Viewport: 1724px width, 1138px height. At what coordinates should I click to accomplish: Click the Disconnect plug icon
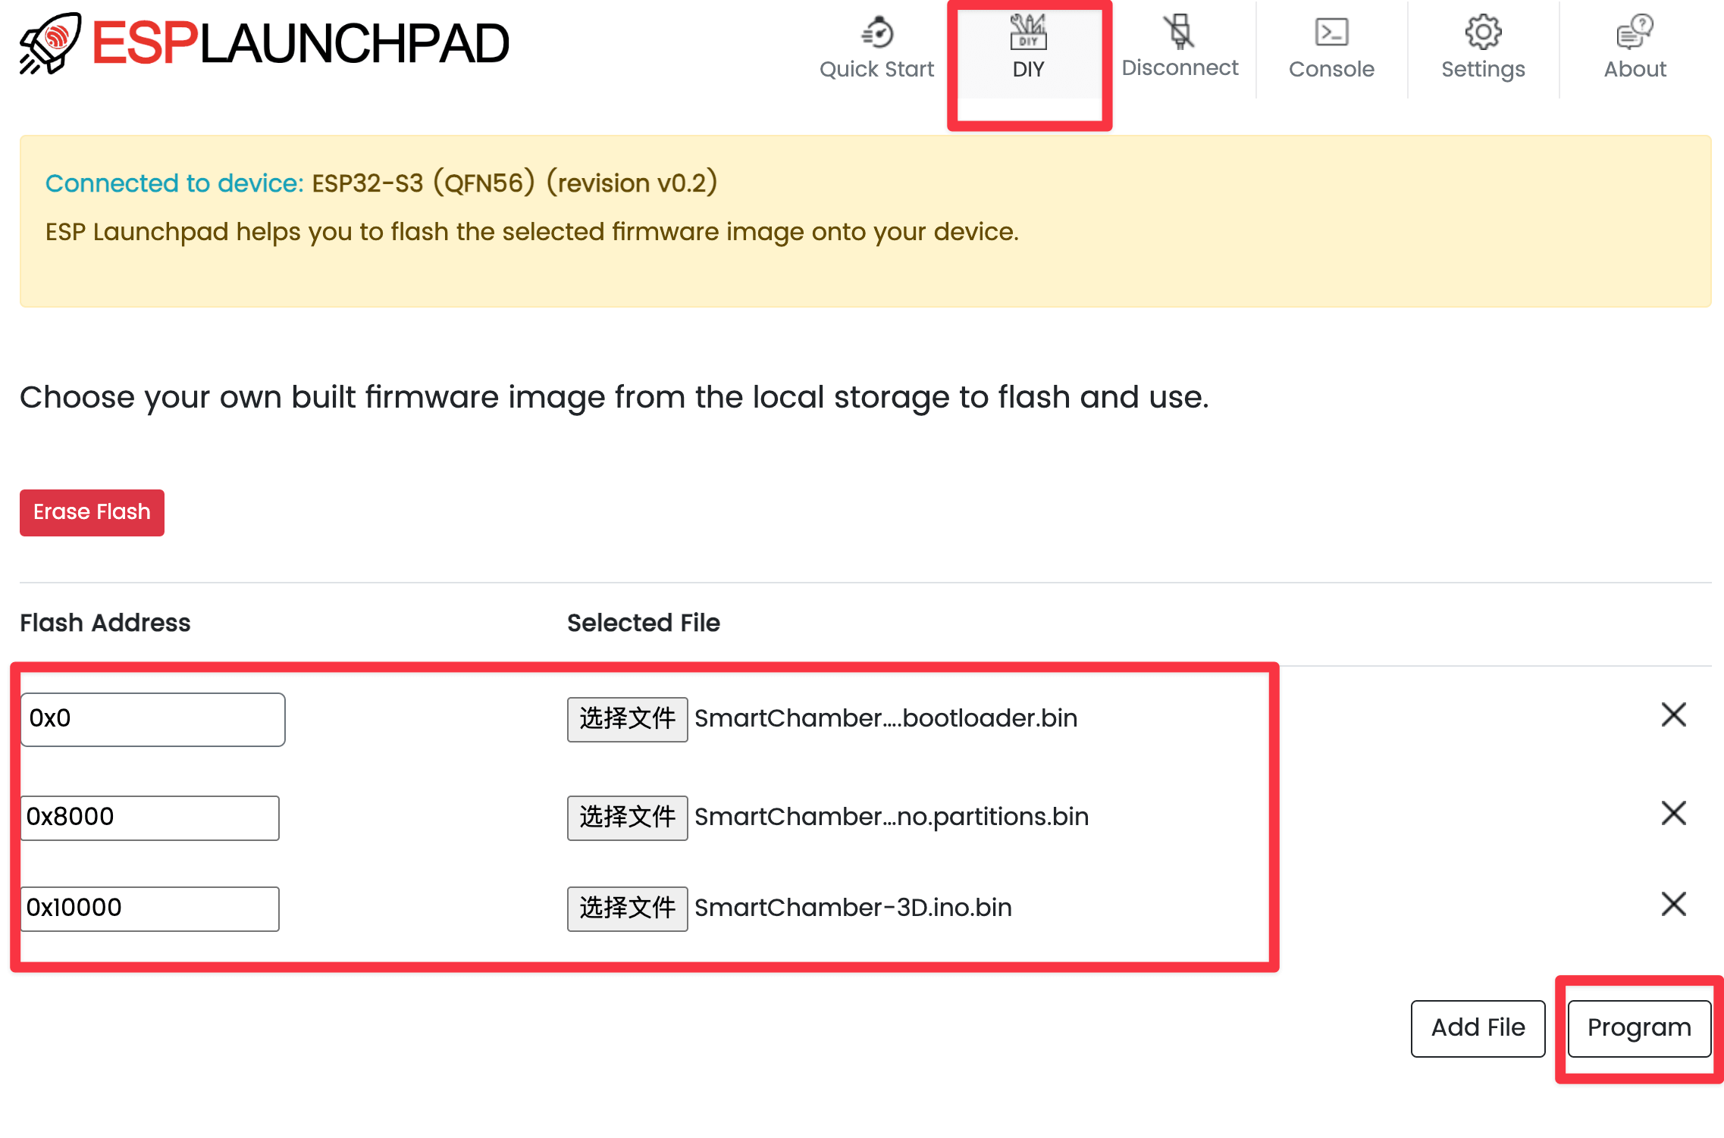click(x=1179, y=32)
